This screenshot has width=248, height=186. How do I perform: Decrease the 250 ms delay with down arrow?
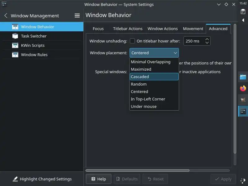pos(207,43)
